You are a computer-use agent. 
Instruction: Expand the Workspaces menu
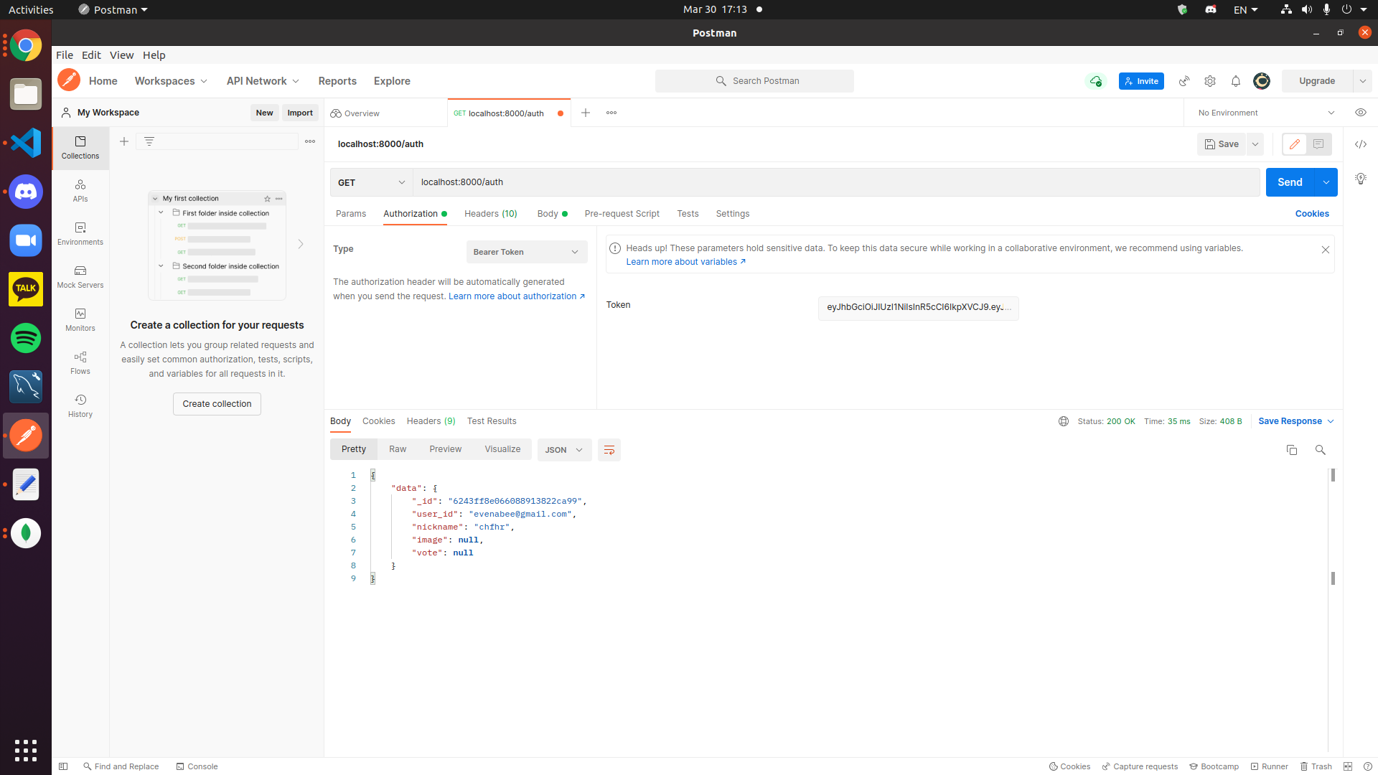[171, 81]
